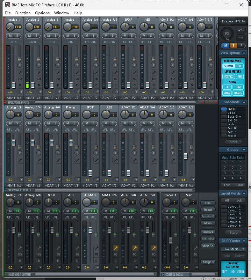Open the Function menu
This screenshot has height=280, width=251.
click(23, 13)
